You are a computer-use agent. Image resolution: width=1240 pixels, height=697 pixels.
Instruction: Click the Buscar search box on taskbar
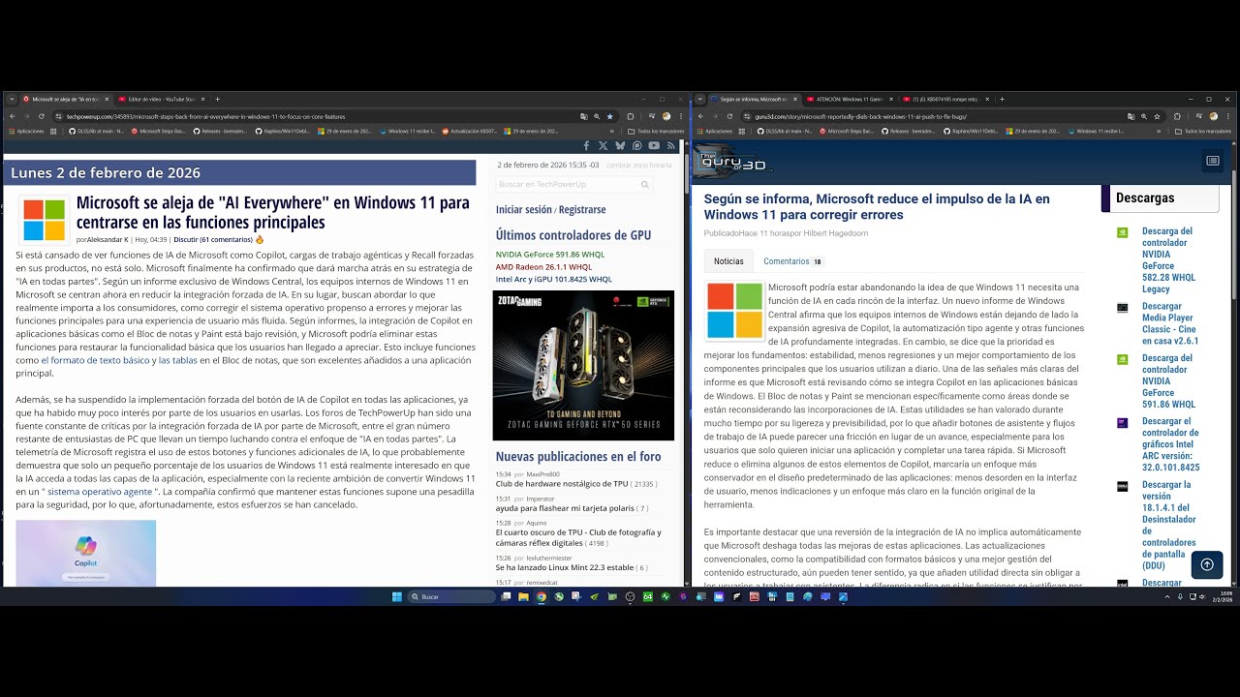[452, 597]
